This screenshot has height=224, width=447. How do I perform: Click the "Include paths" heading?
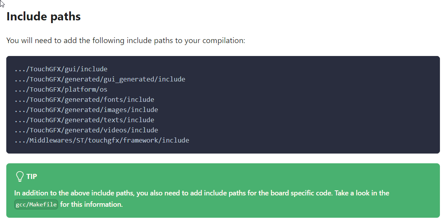(x=44, y=17)
